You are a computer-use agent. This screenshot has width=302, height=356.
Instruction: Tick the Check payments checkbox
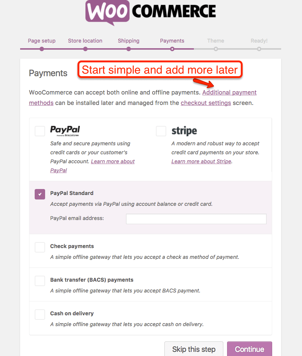click(x=40, y=247)
